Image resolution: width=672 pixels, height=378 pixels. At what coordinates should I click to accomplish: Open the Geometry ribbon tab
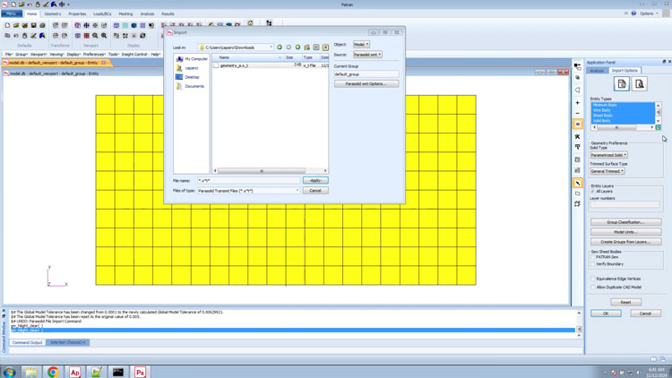pos(53,14)
